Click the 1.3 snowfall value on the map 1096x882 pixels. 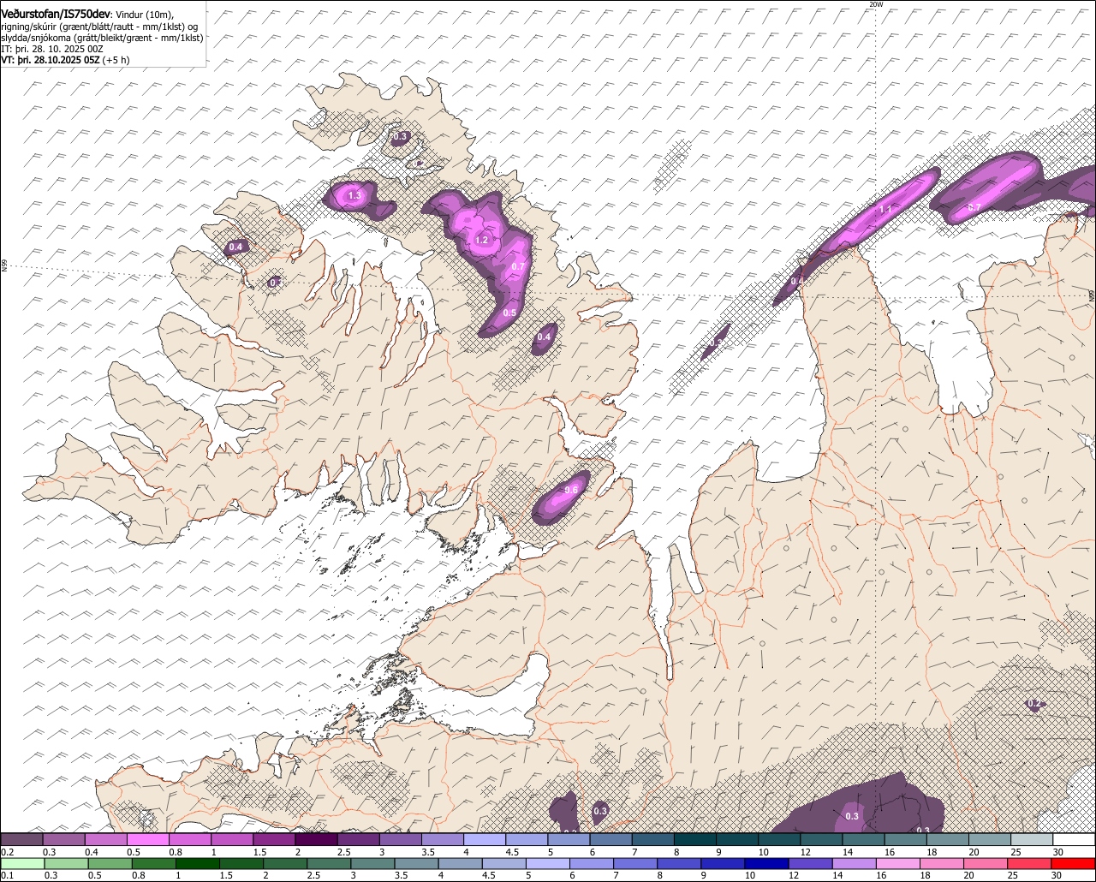[x=355, y=196]
